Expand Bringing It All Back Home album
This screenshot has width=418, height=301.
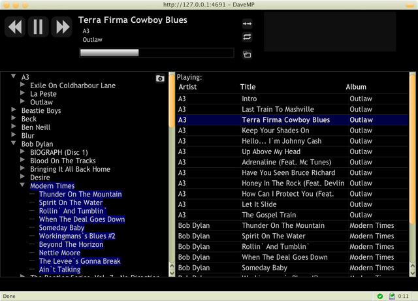tap(22, 168)
